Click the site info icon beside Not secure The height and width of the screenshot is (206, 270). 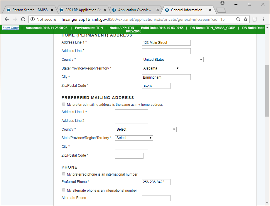pyautogui.click(x=32, y=19)
